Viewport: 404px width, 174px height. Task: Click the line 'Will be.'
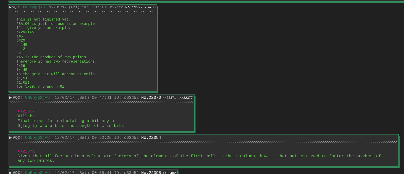[27, 116]
